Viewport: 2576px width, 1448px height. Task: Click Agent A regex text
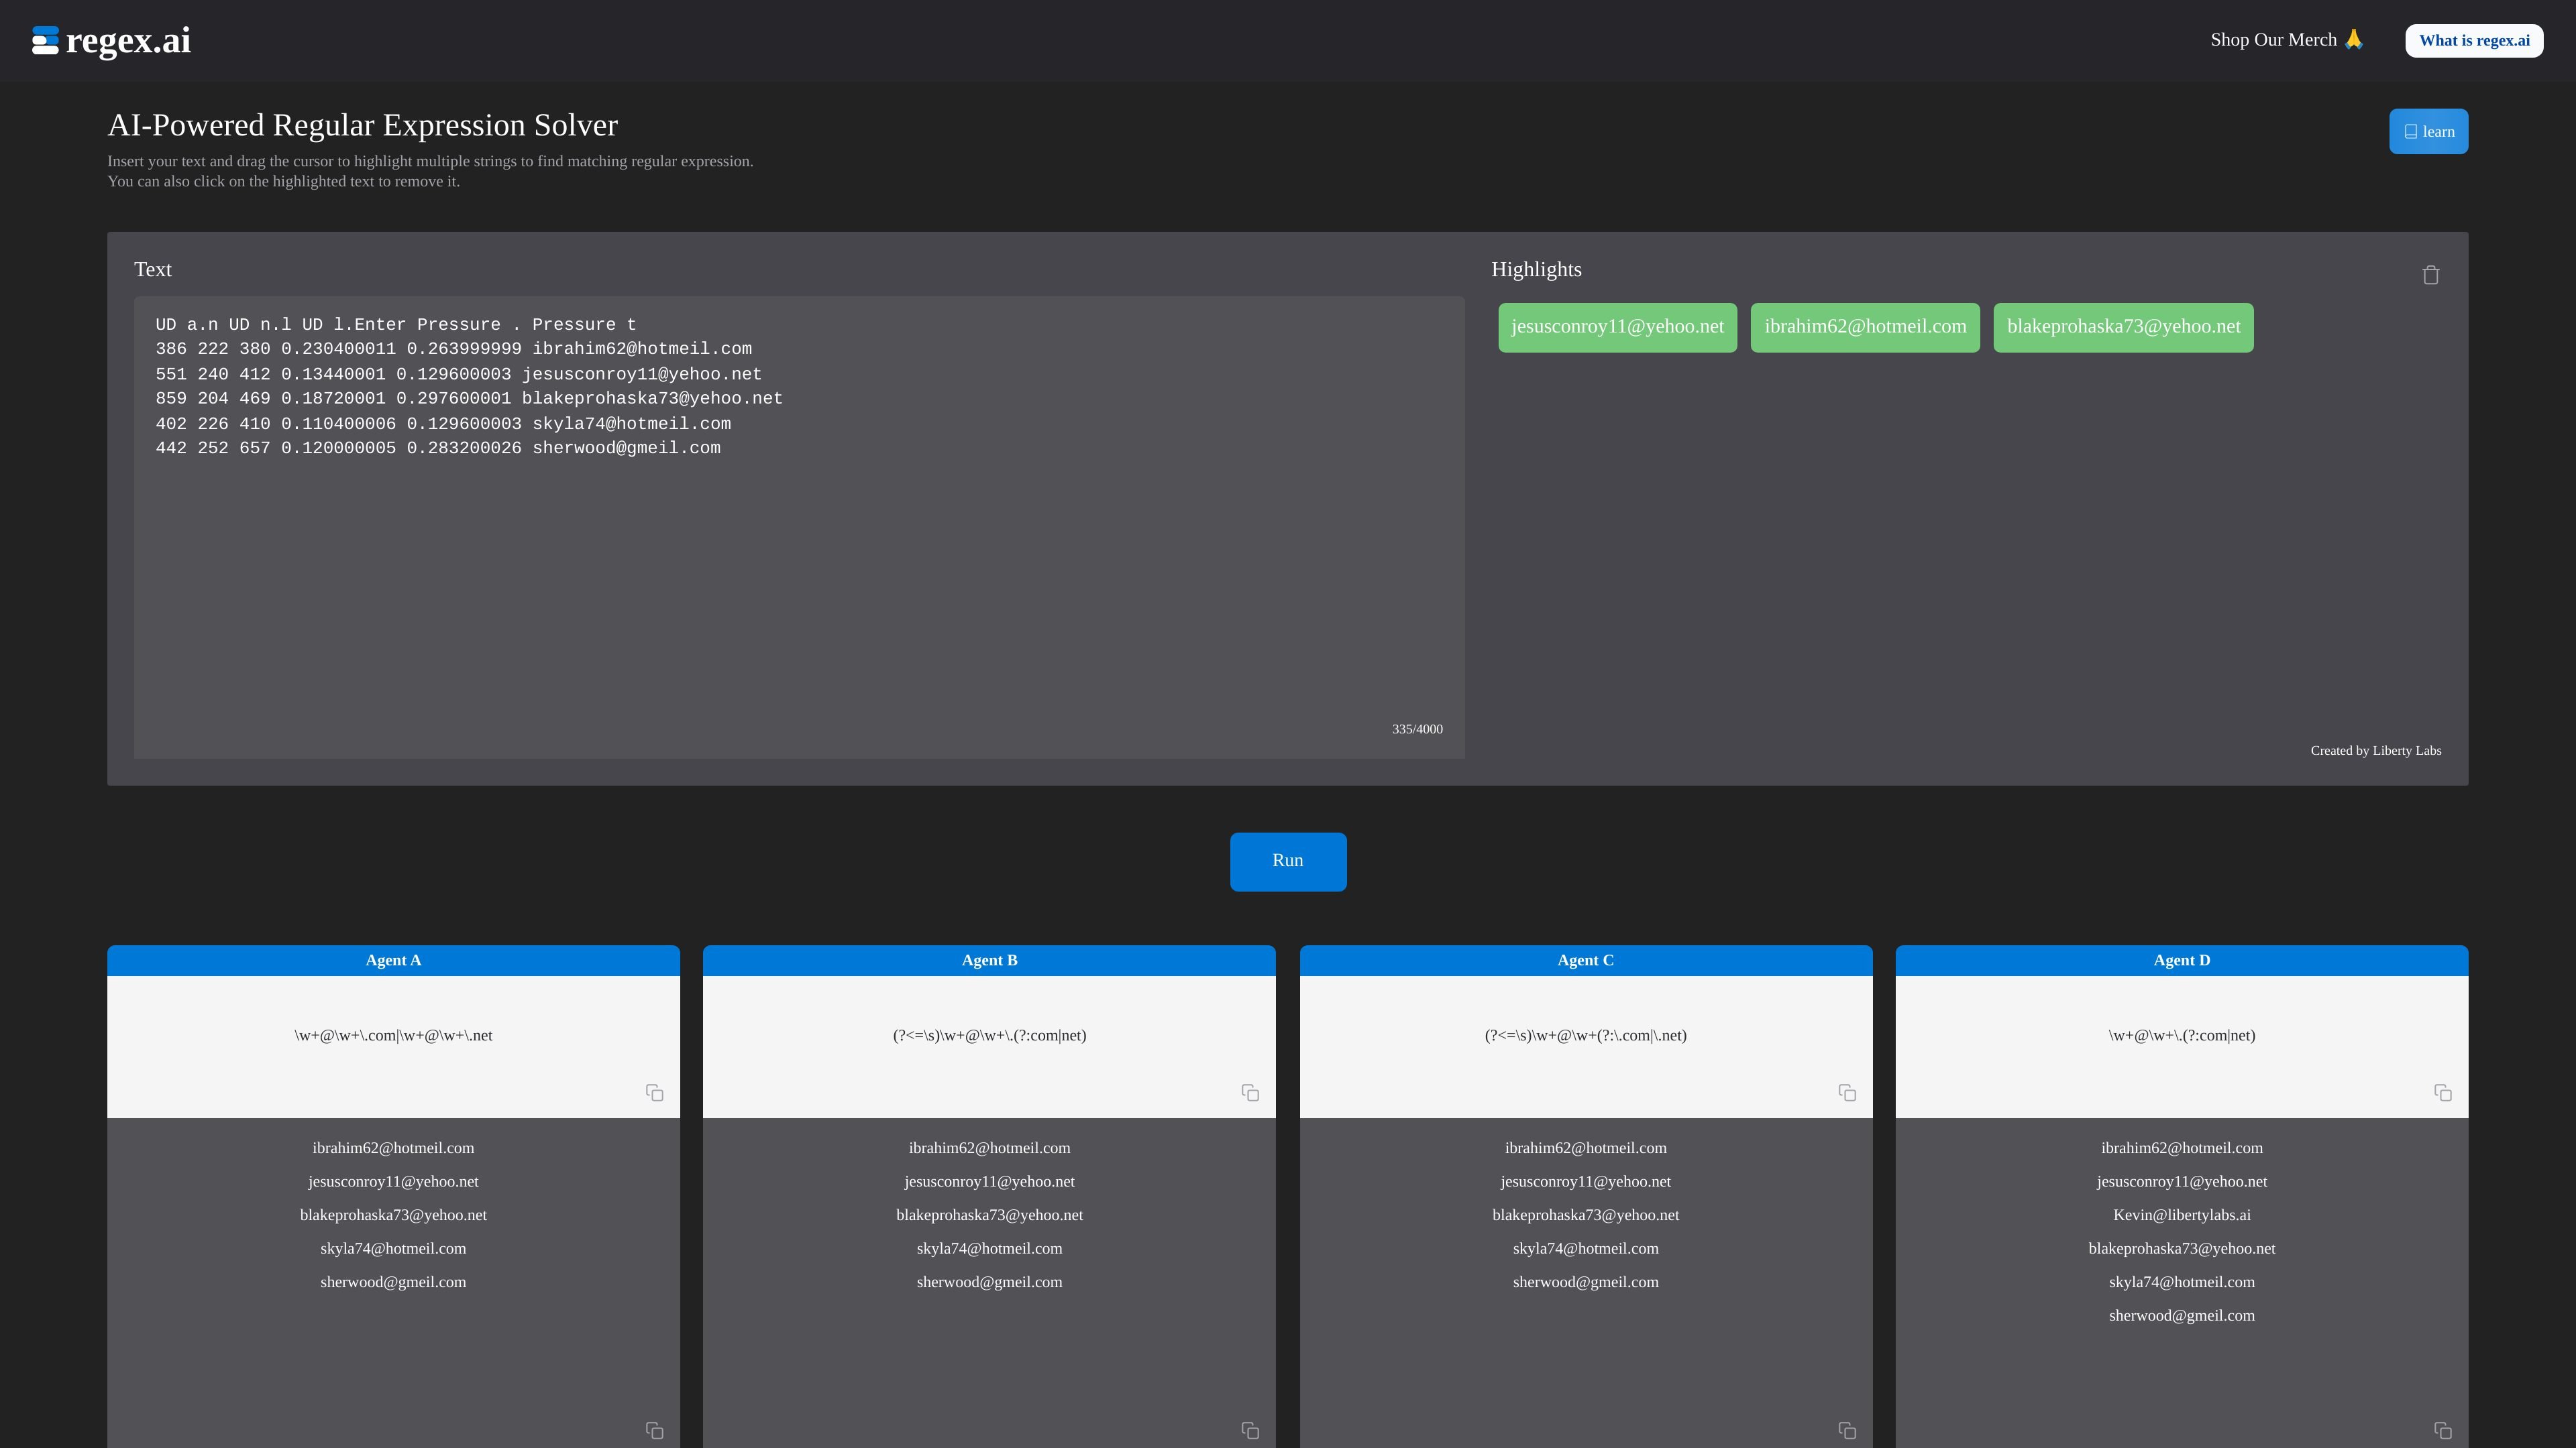point(393,1035)
